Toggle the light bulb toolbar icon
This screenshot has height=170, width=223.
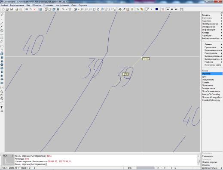click(x=132, y=9)
